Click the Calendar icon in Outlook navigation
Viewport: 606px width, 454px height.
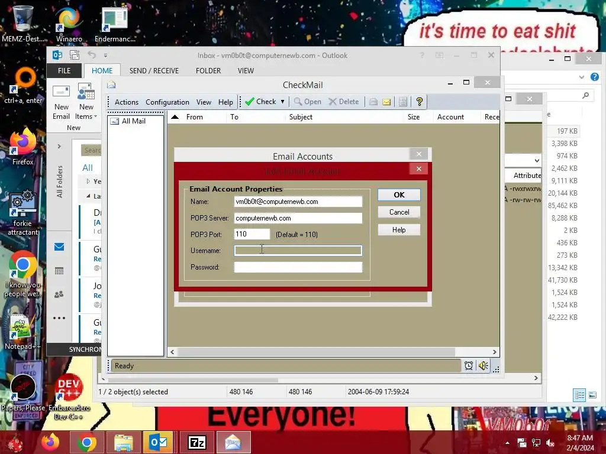coord(59,271)
